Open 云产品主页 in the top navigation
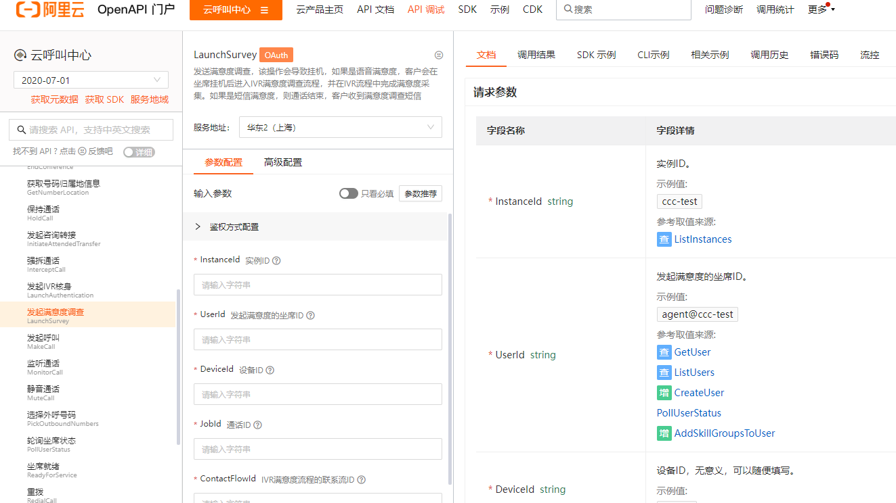This screenshot has width=896, height=503. click(320, 9)
